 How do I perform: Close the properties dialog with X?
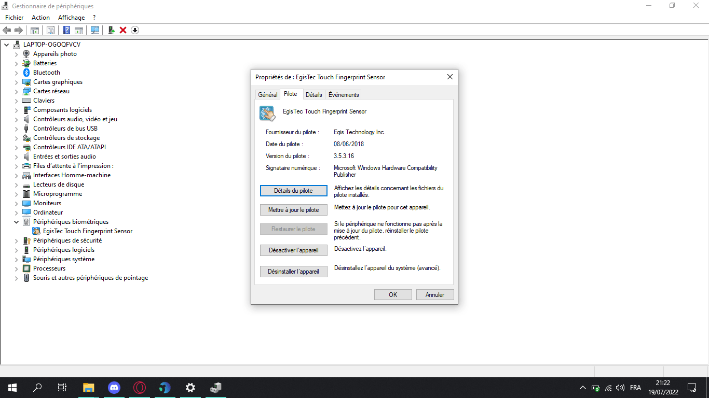coord(449,77)
